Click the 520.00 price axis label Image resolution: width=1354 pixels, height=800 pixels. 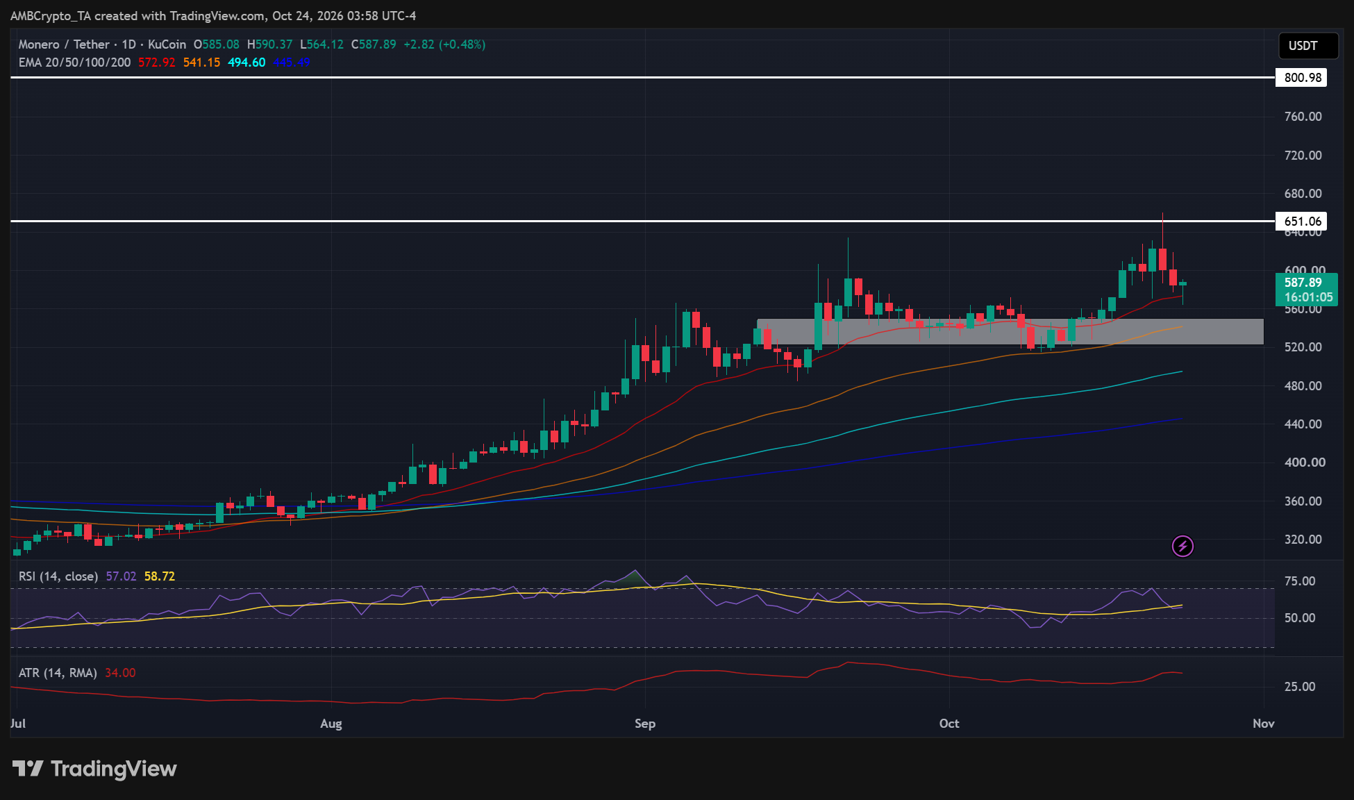[x=1303, y=347]
